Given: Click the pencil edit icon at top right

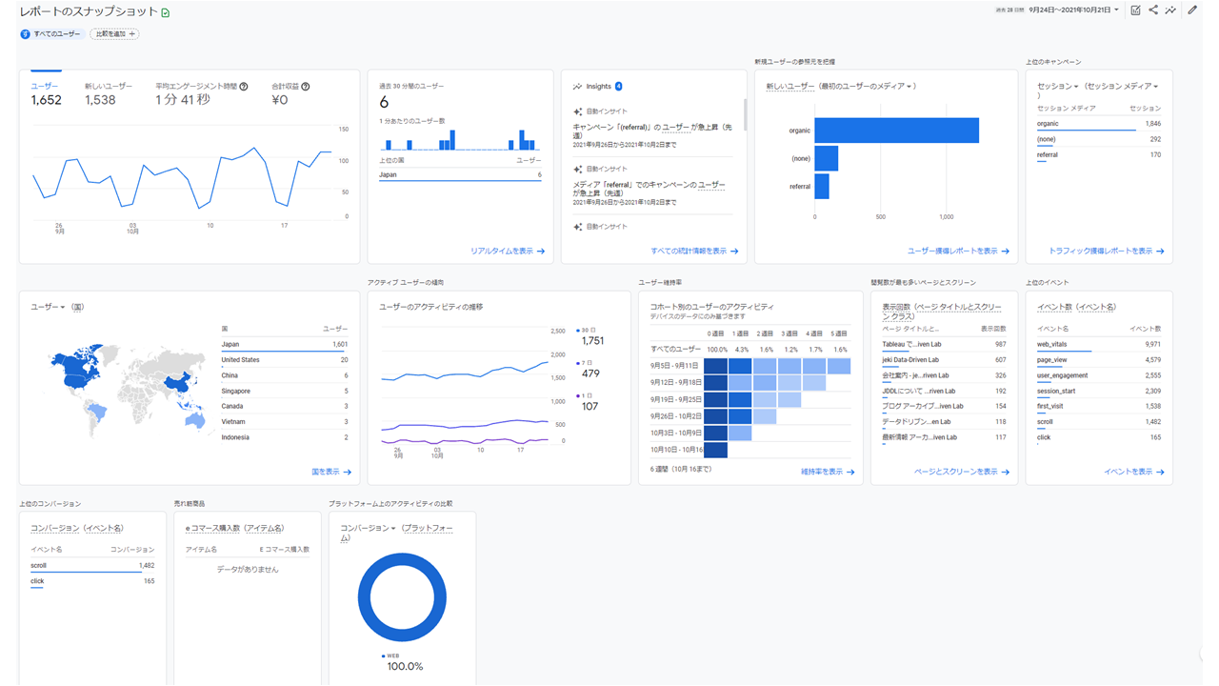Looking at the screenshot, I should pos(1192,10).
